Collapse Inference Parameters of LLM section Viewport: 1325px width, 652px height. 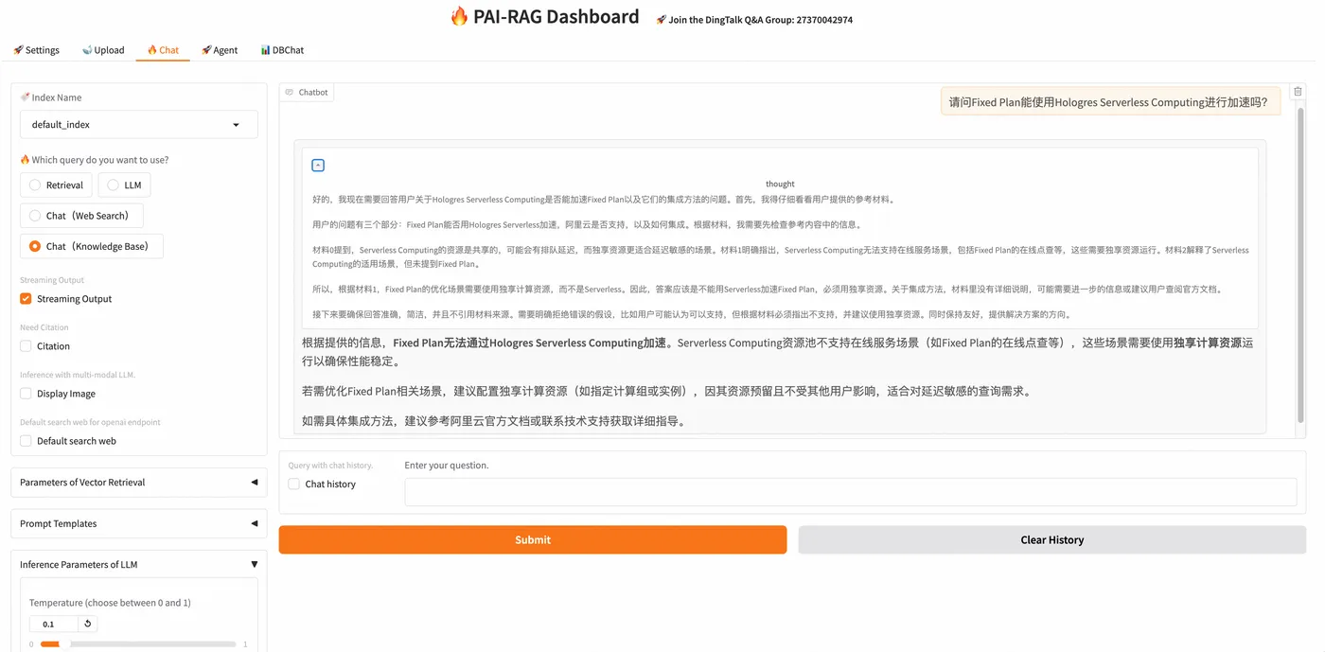(139, 564)
